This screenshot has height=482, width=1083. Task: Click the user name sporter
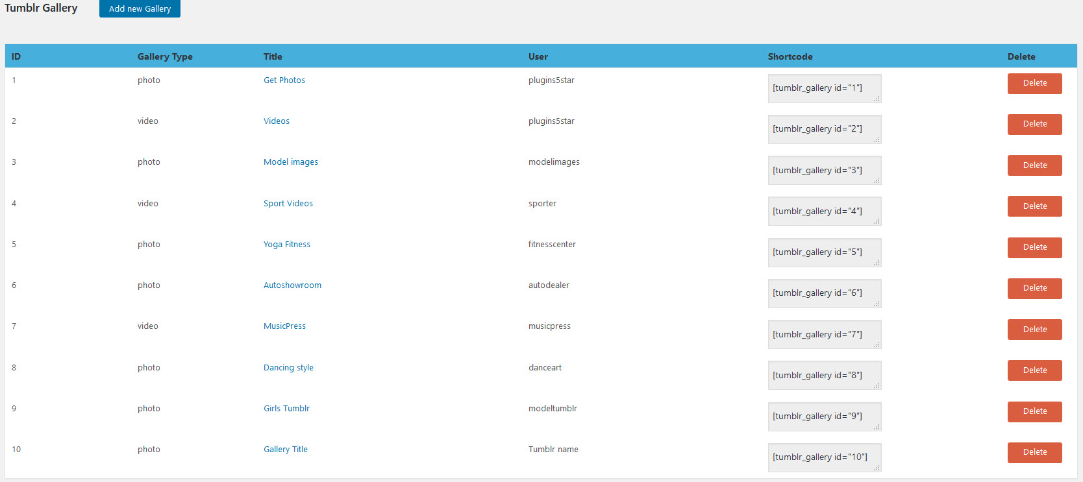click(x=542, y=204)
